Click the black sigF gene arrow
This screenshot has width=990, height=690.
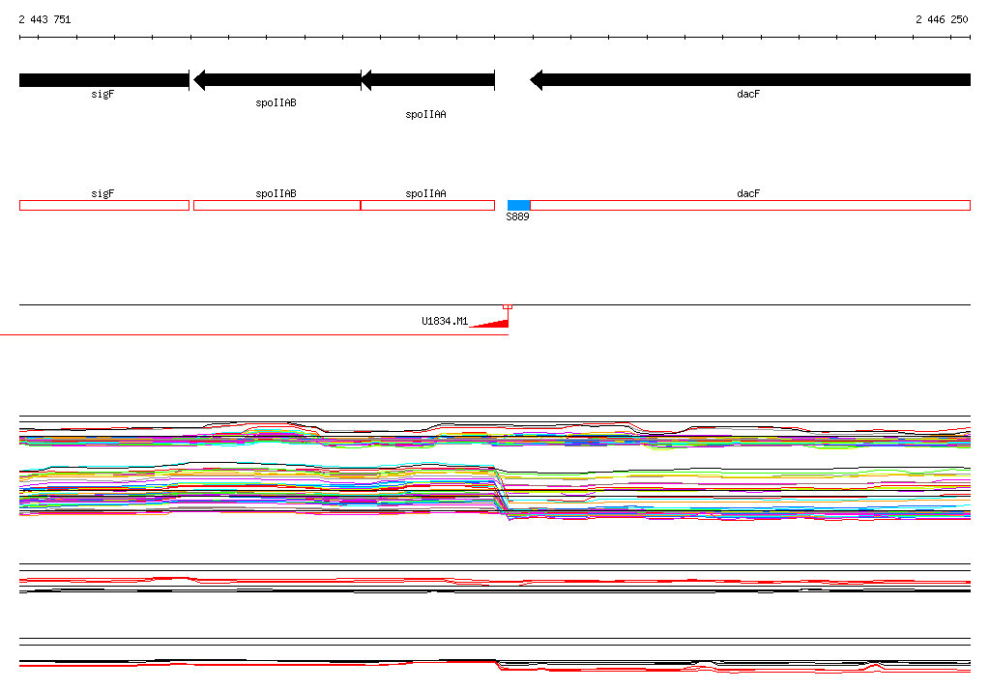point(104,80)
